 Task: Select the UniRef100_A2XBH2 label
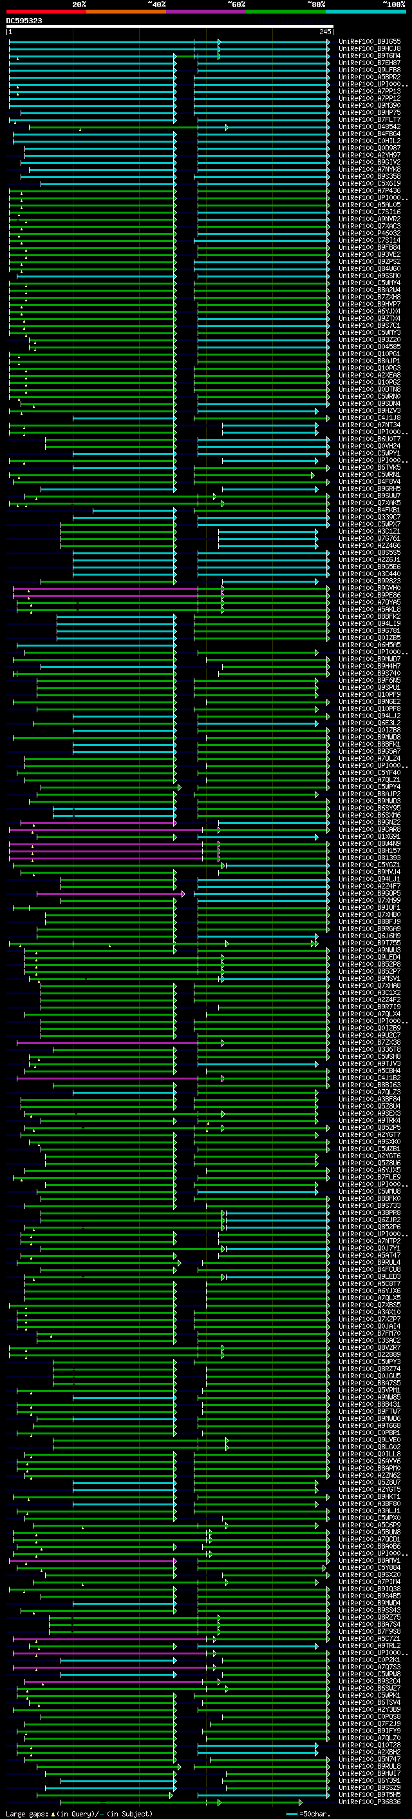(x=370, y=1752)
